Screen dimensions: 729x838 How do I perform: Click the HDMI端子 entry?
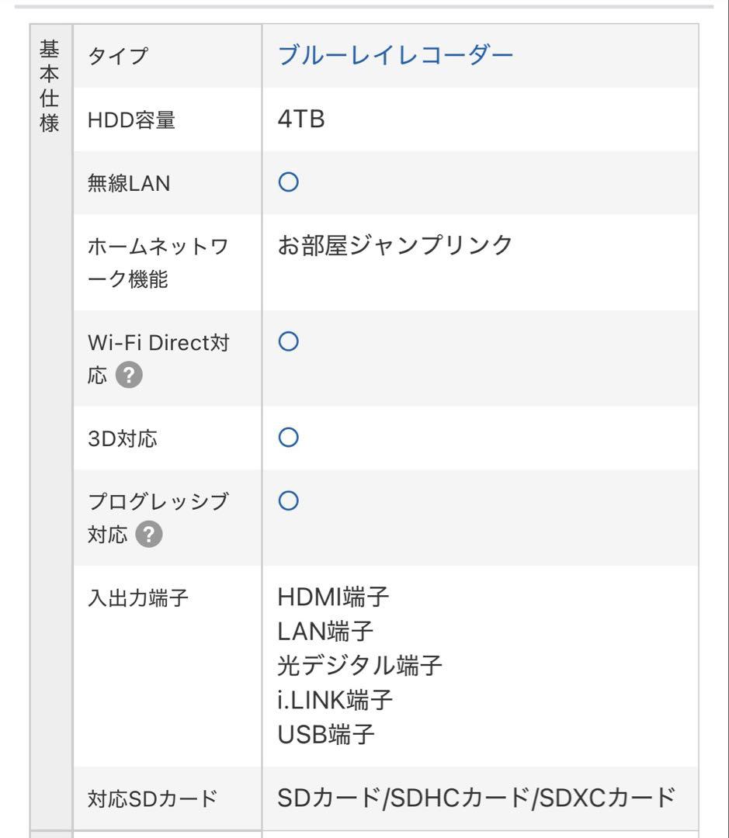[x=334, y=598]
